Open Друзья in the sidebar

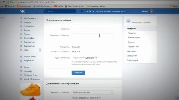click(x=27, y=30)
